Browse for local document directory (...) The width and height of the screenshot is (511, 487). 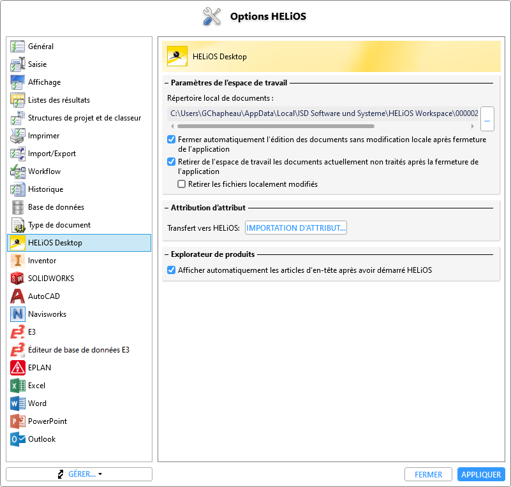[487, 119]
